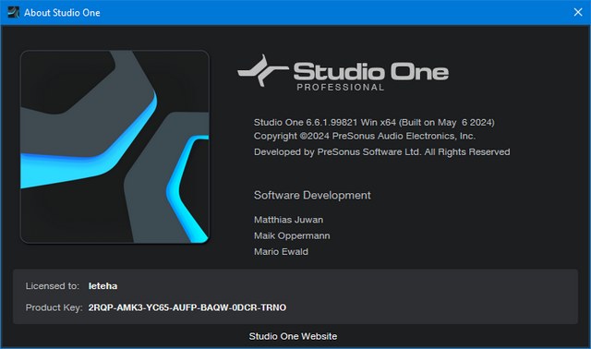The height and width of the screenshot is (349, 591).
Task: Click the licensed user name leteha
Action: click(x=103, y=286)
